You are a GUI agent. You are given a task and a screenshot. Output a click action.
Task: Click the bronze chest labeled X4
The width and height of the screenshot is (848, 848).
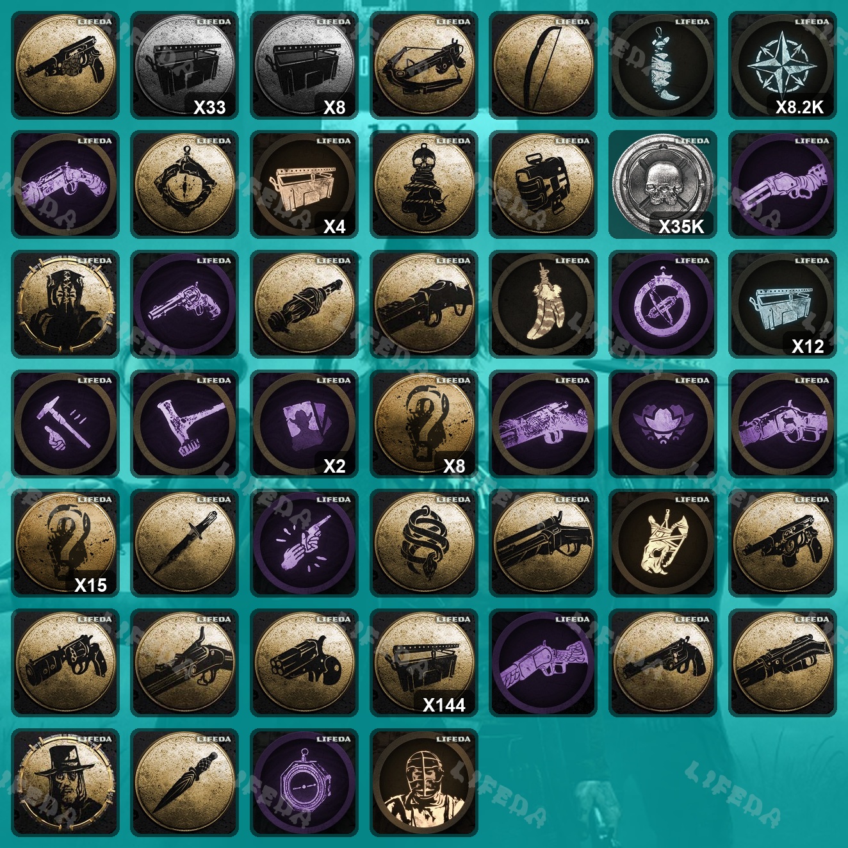point(304,184)
